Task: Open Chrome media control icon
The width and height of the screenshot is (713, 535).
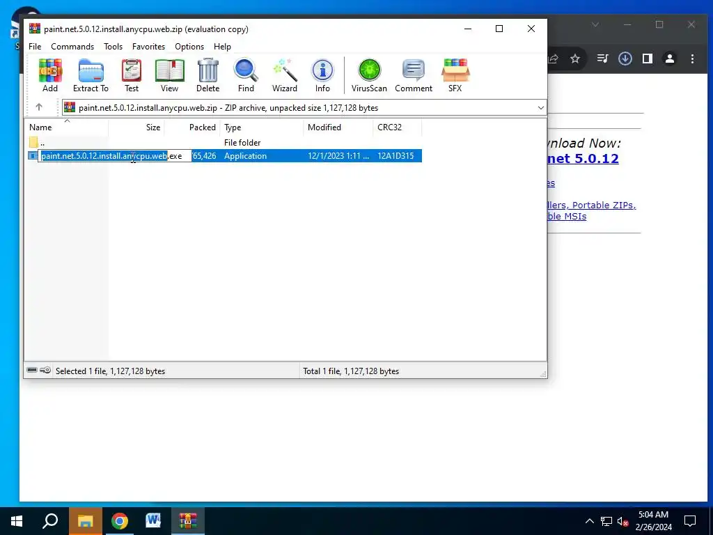Action: [602, 59]
